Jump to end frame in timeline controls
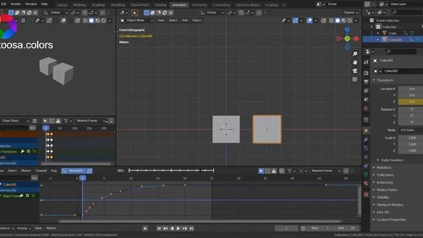This screenshot has height=238, width=423. [x=191, y=228]
